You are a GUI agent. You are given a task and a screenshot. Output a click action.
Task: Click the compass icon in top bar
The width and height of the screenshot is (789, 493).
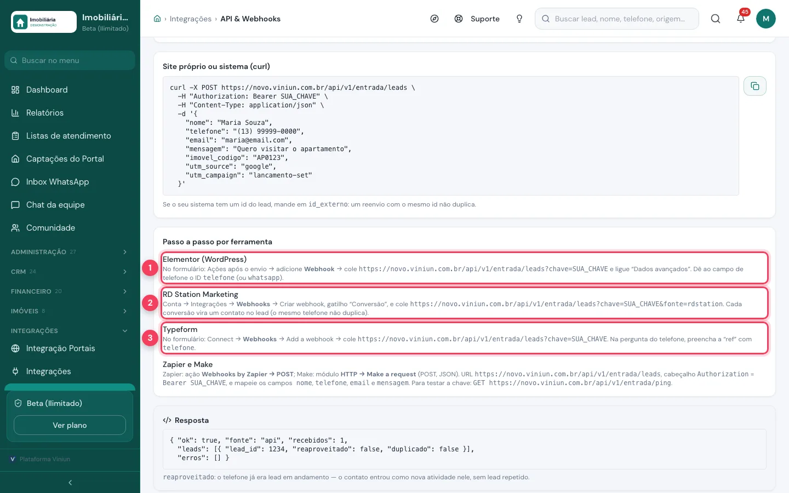pos(434,19)
